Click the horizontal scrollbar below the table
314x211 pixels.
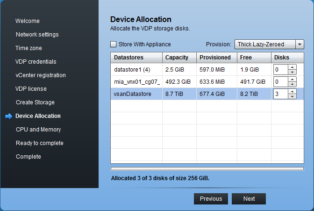pyautogui.click(x=207, y=168)
